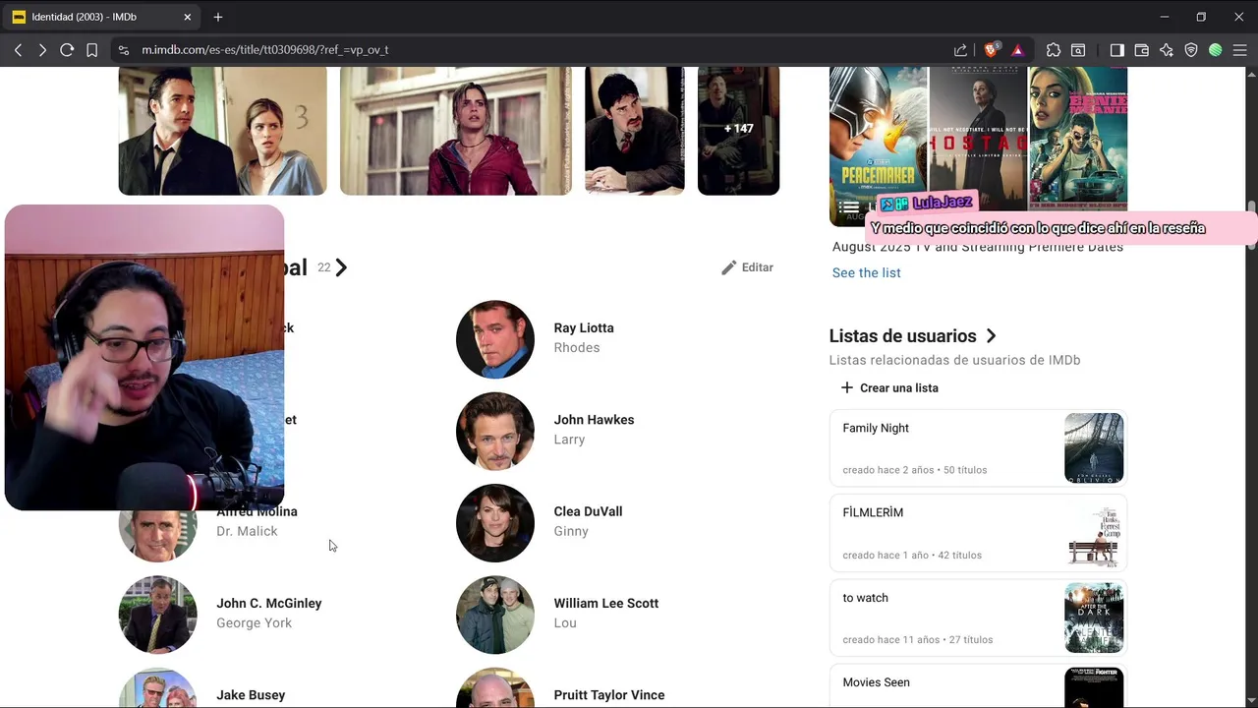The width and height of the screenshot is (1258, 708).
Task: Click character name Rhodes
Action: 577,348
